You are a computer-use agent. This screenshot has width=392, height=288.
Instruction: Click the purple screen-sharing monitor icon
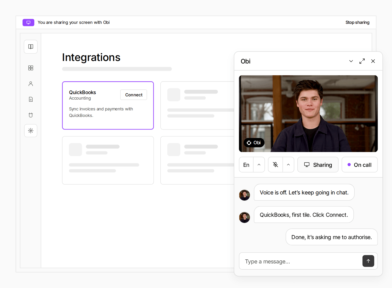point(28,23)
